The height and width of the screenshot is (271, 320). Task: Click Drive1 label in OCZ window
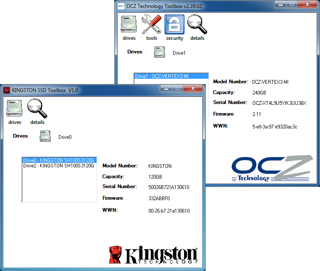179,53
